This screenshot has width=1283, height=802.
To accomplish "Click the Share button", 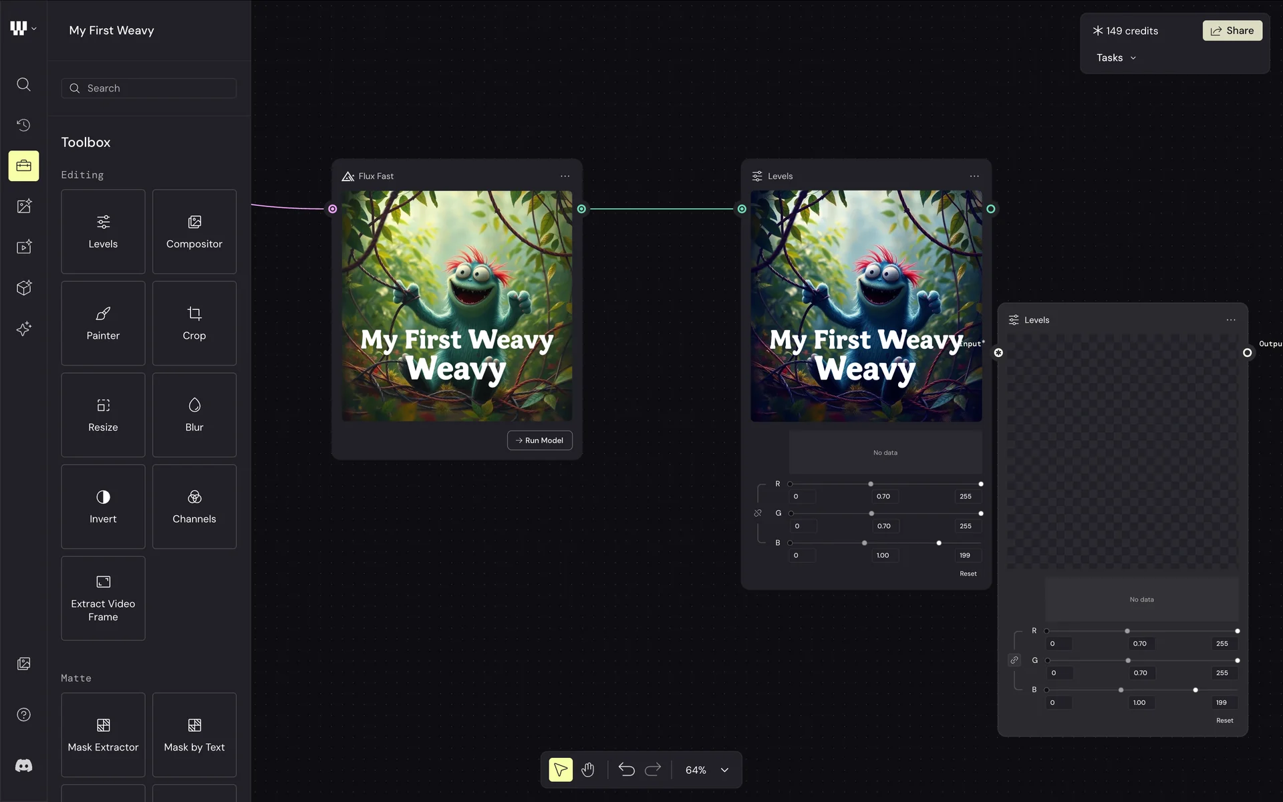I will click(x=1232, y=31).
